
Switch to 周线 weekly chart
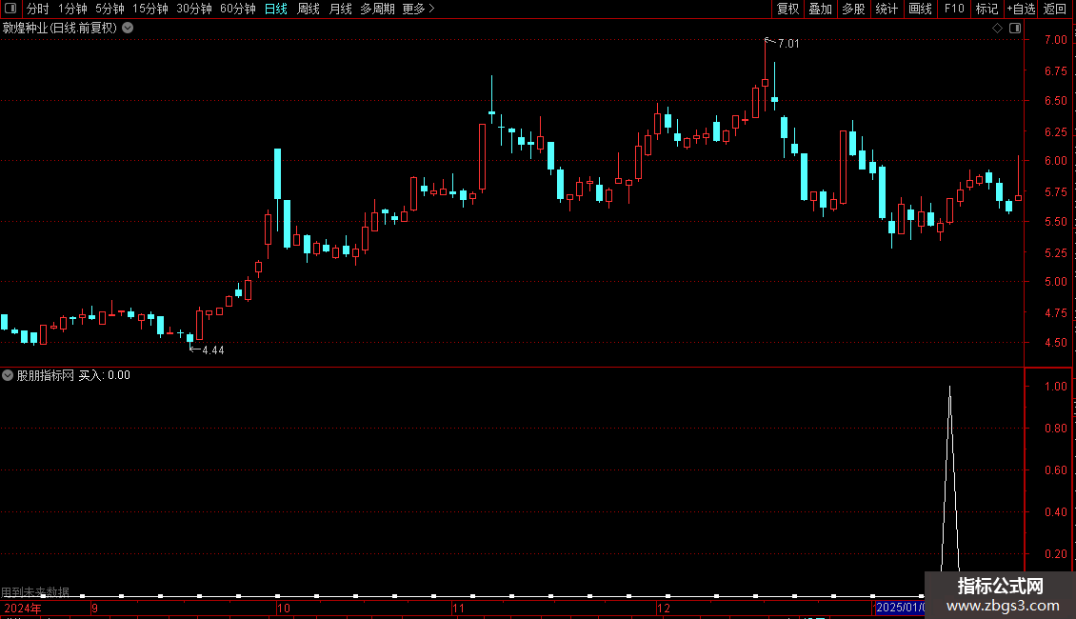309,9
